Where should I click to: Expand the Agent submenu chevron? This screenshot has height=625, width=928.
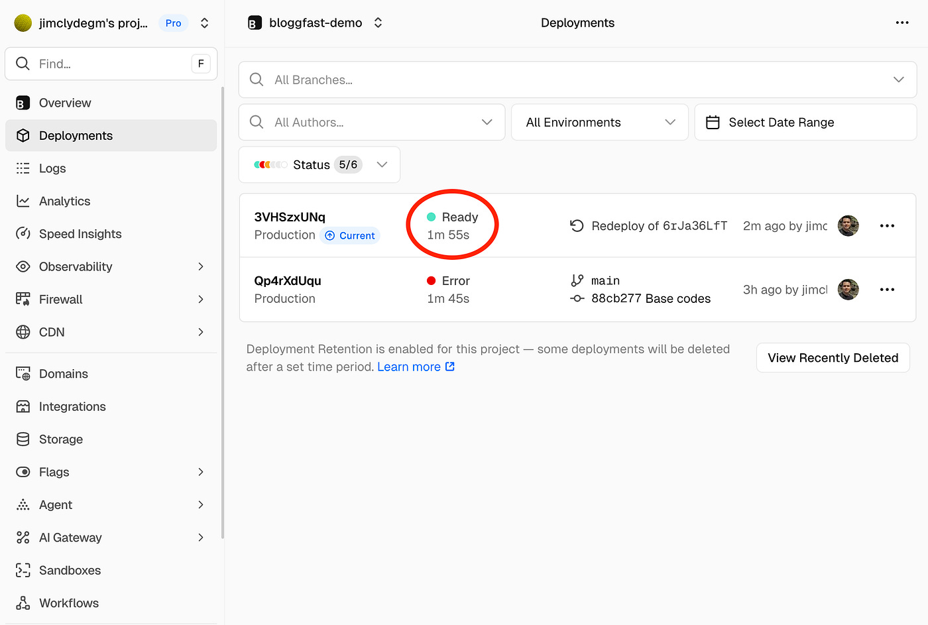(x=201, y=505)
